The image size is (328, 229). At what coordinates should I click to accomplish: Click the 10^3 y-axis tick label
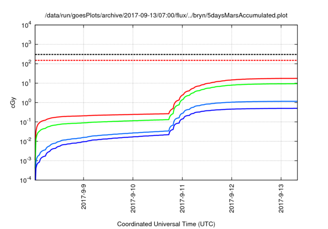tap(27, 44)
